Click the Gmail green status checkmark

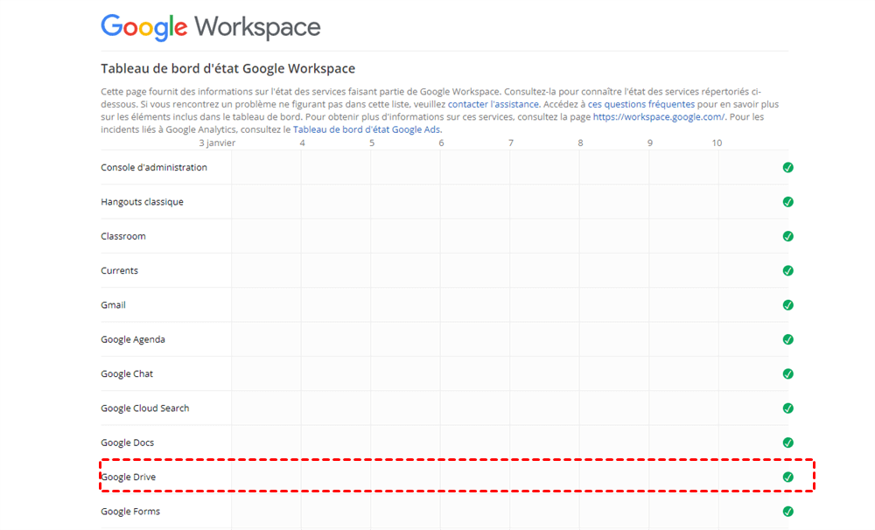point(787,305)
